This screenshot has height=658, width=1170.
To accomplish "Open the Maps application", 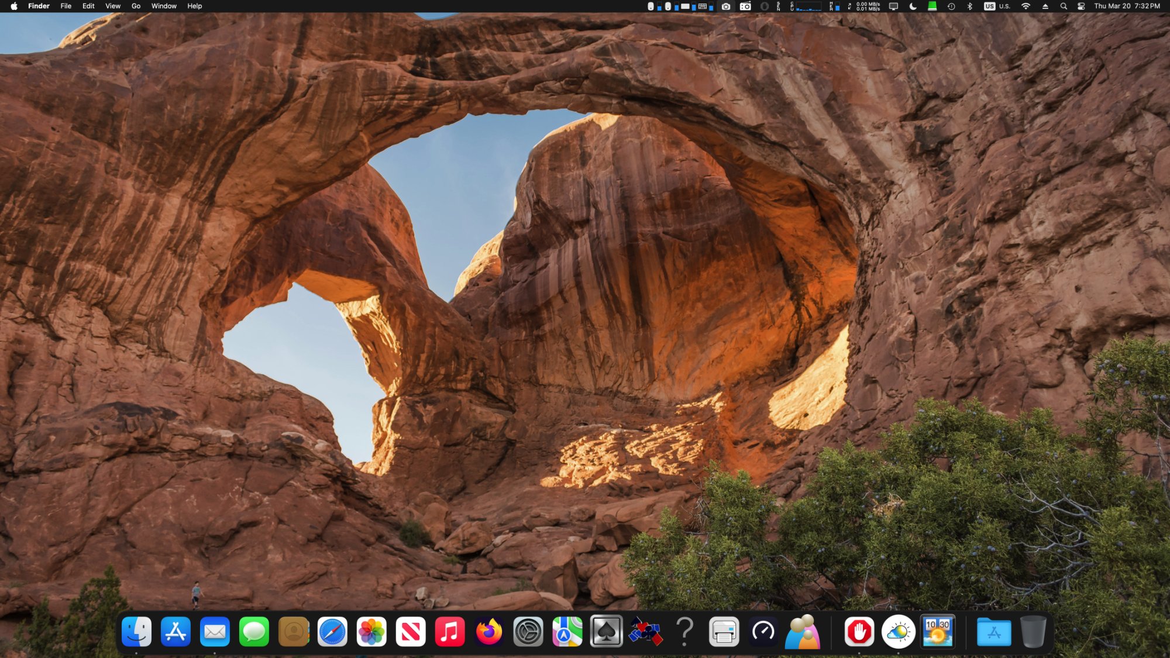I will [567, 632].
